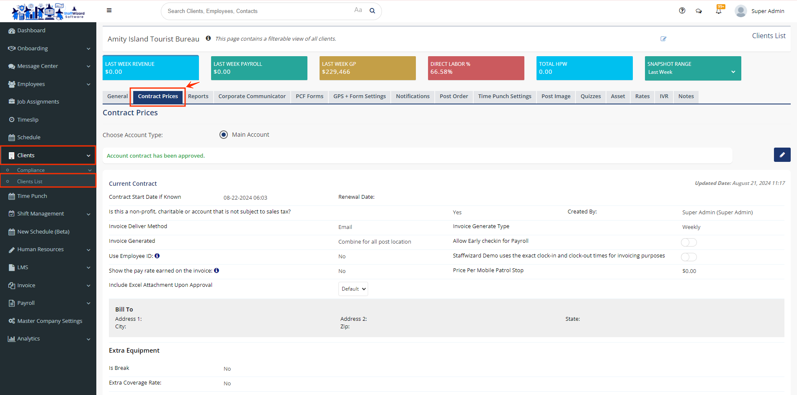Screen dimensions: 797x395
Task: Click the Use Employee ID info icon
Action: (157, 256)
